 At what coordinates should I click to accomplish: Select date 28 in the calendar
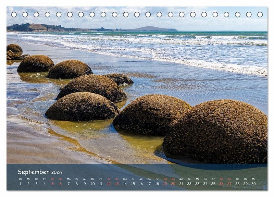237,184
